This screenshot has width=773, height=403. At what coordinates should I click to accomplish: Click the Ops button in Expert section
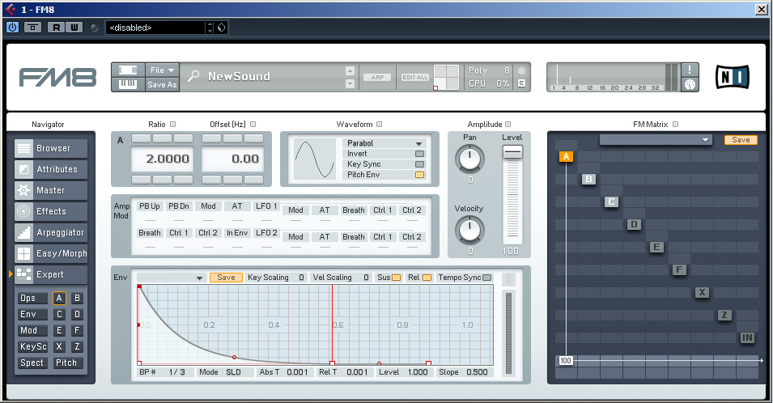click(32, 298)
